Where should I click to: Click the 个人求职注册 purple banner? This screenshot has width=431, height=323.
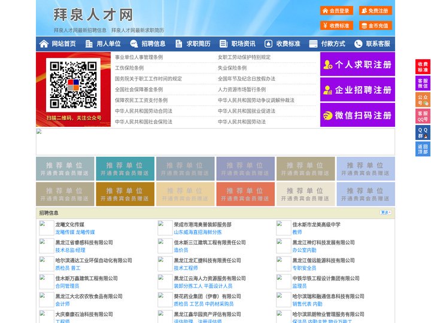[357, 64]
